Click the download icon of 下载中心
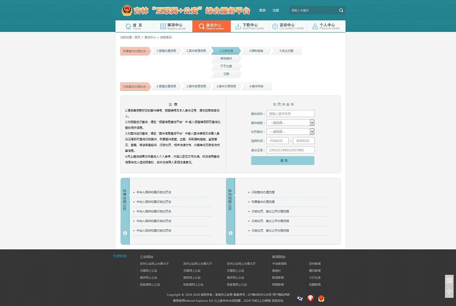The width and height of the screenshot is (456, 306). tap(238, 26)
